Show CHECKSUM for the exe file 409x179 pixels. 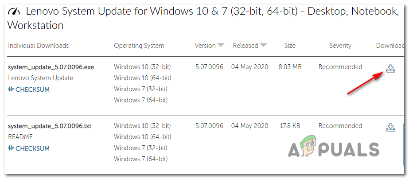tap(33, 89)
